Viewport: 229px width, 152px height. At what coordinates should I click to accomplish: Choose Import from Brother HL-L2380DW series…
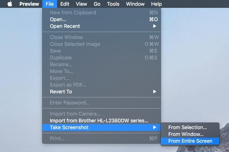click(102, 121)
